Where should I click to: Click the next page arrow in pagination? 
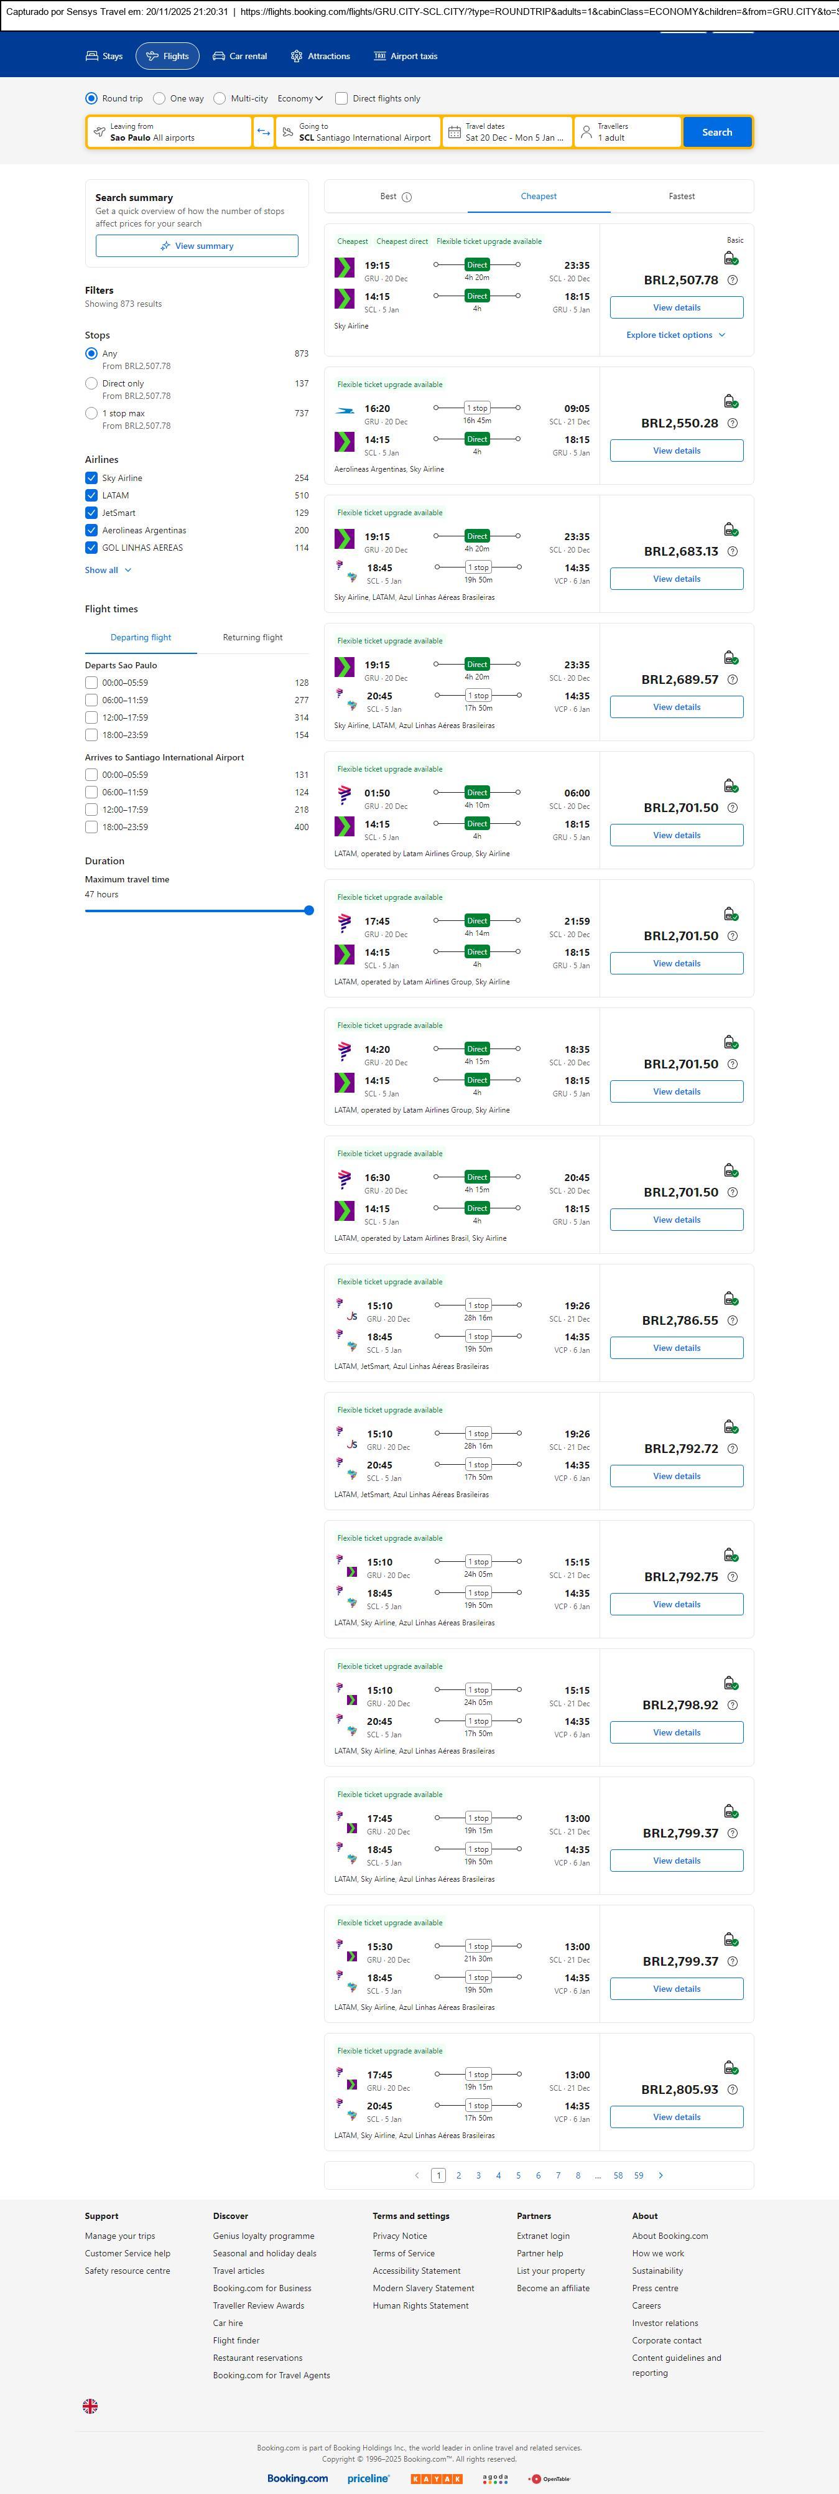pos(661,2175)
